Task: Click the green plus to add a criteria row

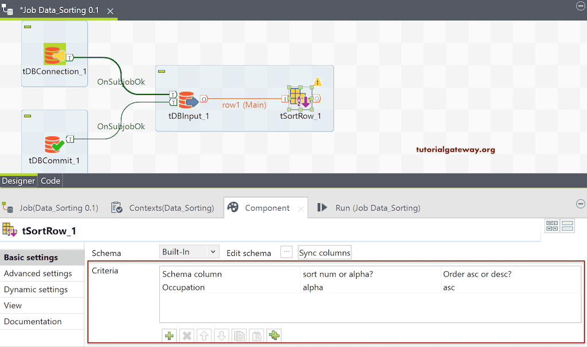Action: pyautogui.click(x=169, y=336)
